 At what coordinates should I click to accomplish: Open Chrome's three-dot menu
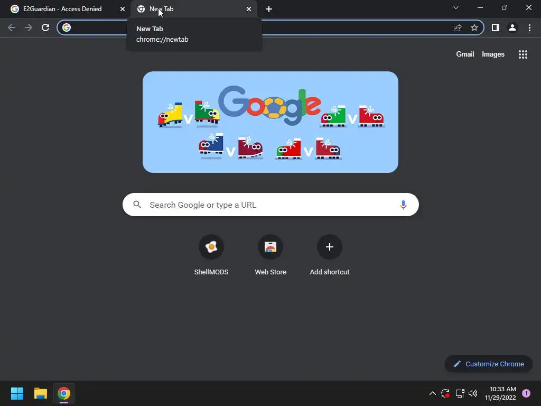click(529, 27)
